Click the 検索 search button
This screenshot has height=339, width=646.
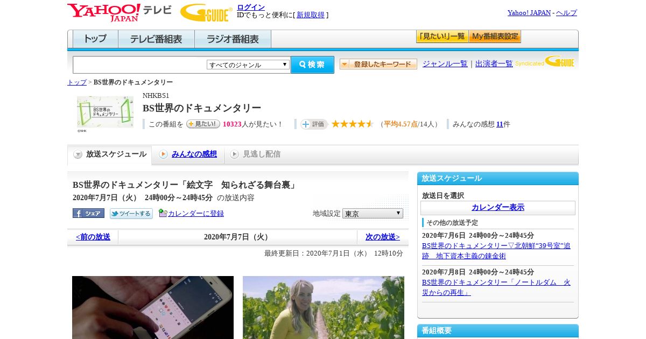pyautogui.click(x=312, y=65)
